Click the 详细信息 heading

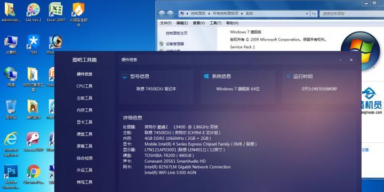132,118
